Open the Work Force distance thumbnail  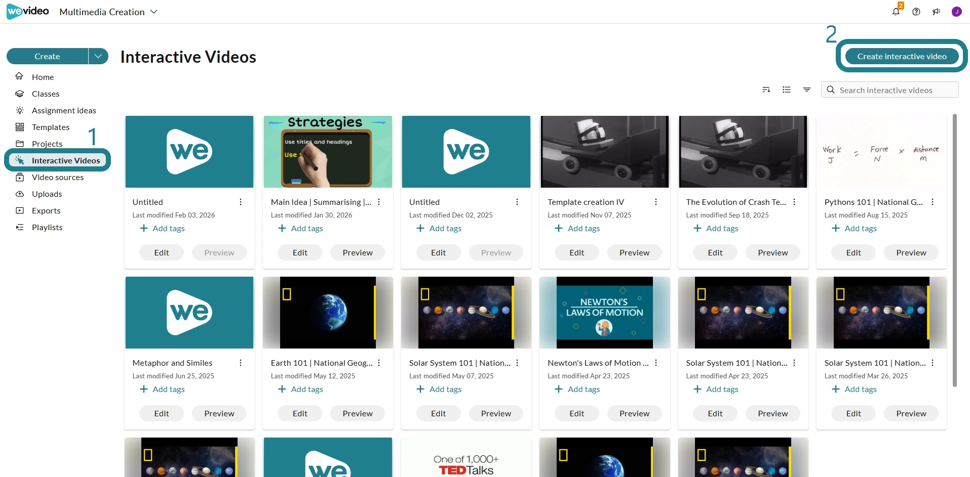881,152
